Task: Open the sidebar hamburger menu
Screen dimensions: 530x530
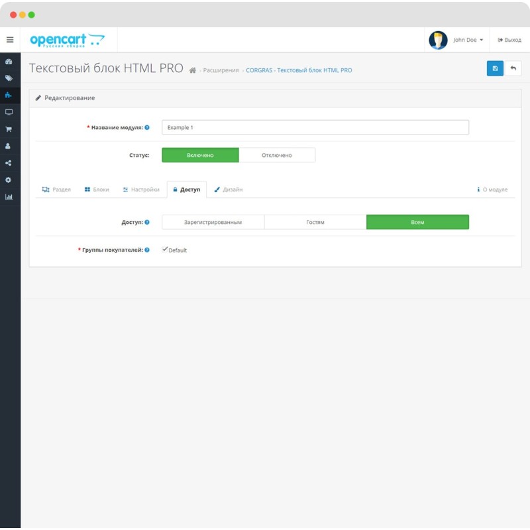Action: click(x=9, y=39)
